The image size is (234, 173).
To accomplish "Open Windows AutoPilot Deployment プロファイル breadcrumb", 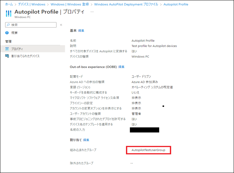I will click(127, 4).
